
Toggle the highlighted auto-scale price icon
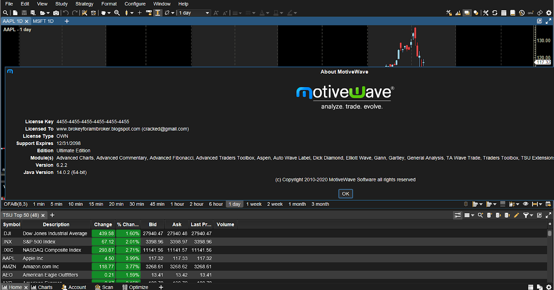click(157, 13)
